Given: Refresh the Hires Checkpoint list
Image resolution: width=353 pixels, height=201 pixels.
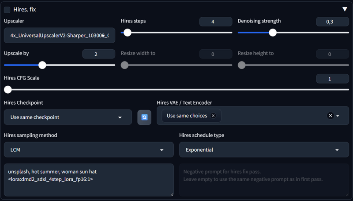Looking at the screenshot, I should pos(144,117).
